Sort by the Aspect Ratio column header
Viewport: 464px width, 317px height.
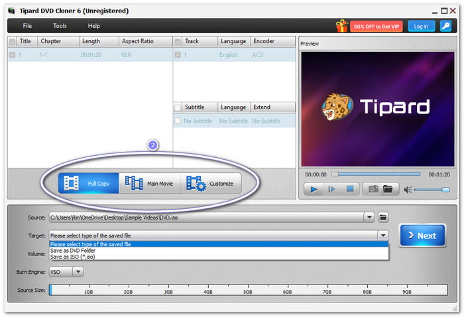[146, 41]
